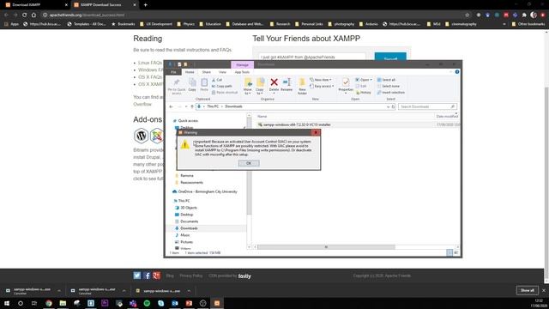Click the Twitter icon in page footer
Viewport: 549px width, 309px height.
[x=137, y=276]
